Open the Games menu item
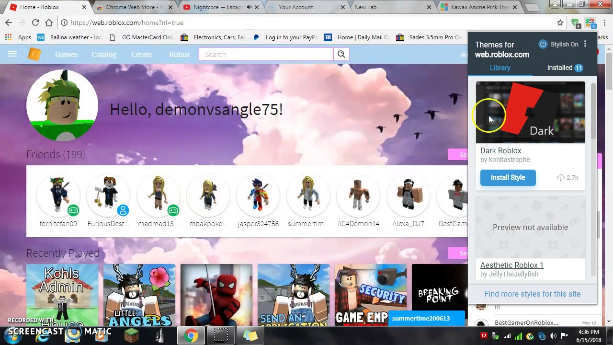Screen dimensions: 613x345 tap(66, 55)
